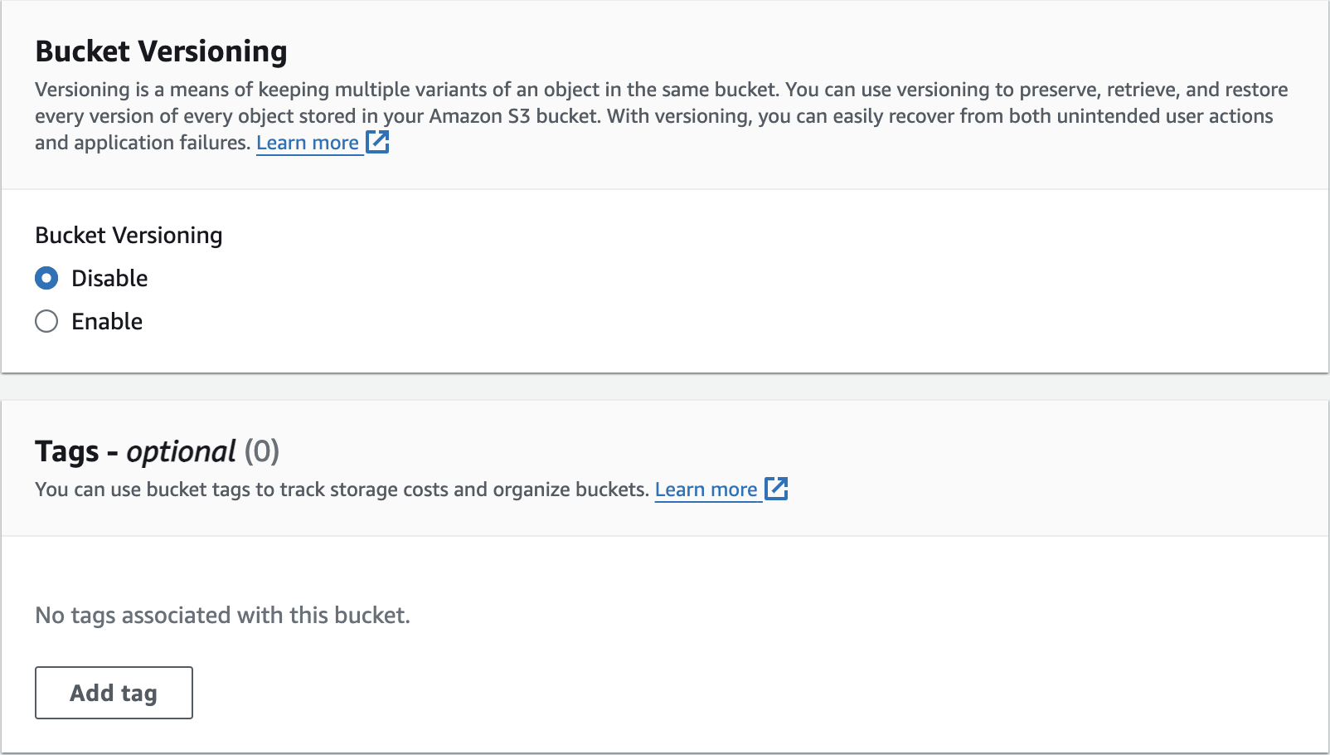Click "application failures" text before Learn more
1330x755 pixels.
point(162,143)
